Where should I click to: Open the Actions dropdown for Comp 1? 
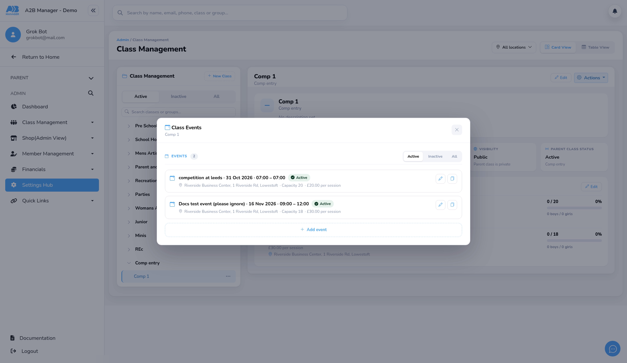[591, 78]
